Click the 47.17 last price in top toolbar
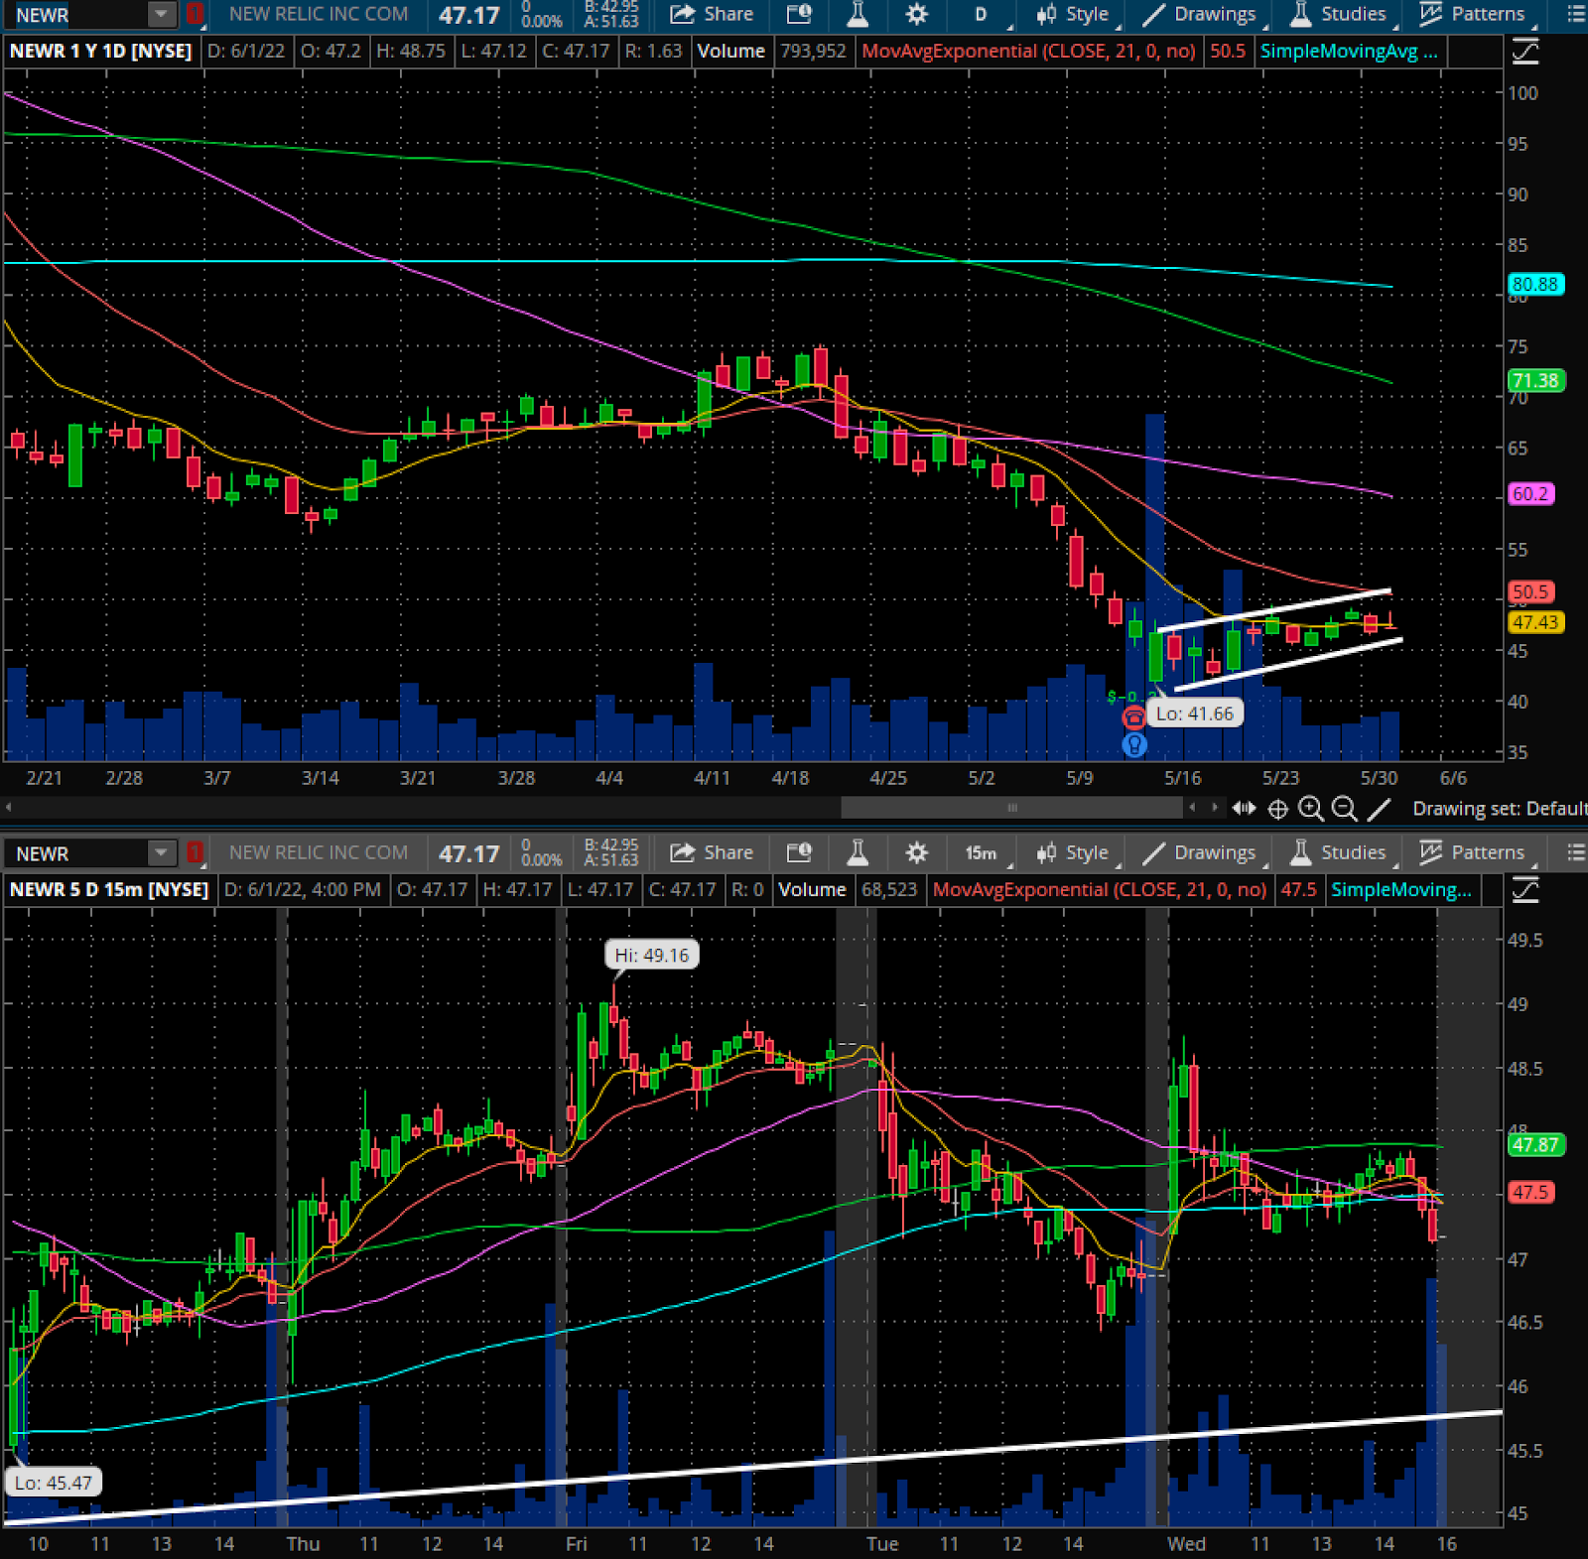The image size is (1588, 1559). pos(469,15)
